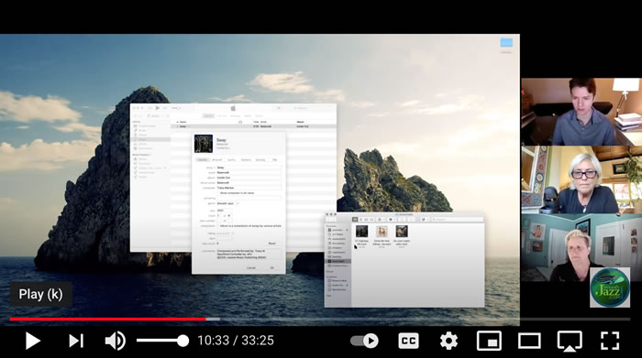642x358 pixels.
Task: Click the Jazz channel watermark logo
Action: 610,287
